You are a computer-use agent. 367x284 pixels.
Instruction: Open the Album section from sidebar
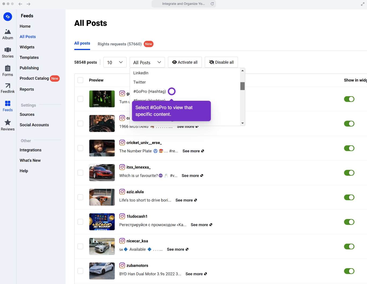click(x=8, y=34)
